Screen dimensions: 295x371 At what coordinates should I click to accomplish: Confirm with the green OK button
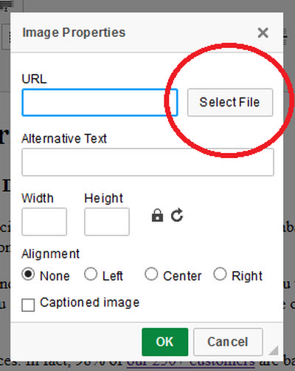(165, 342)
